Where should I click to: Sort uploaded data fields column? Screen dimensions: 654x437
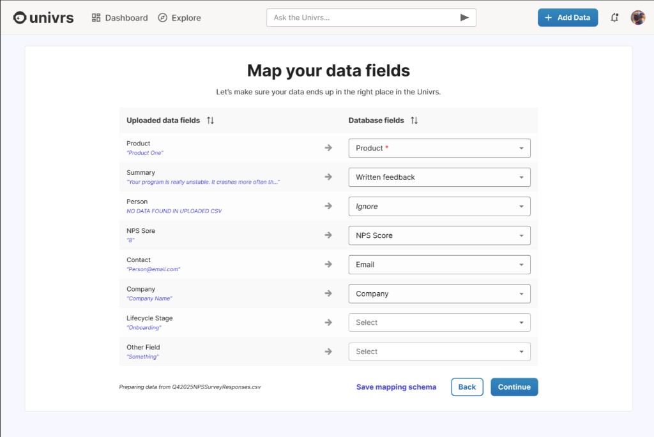(210, 121)
